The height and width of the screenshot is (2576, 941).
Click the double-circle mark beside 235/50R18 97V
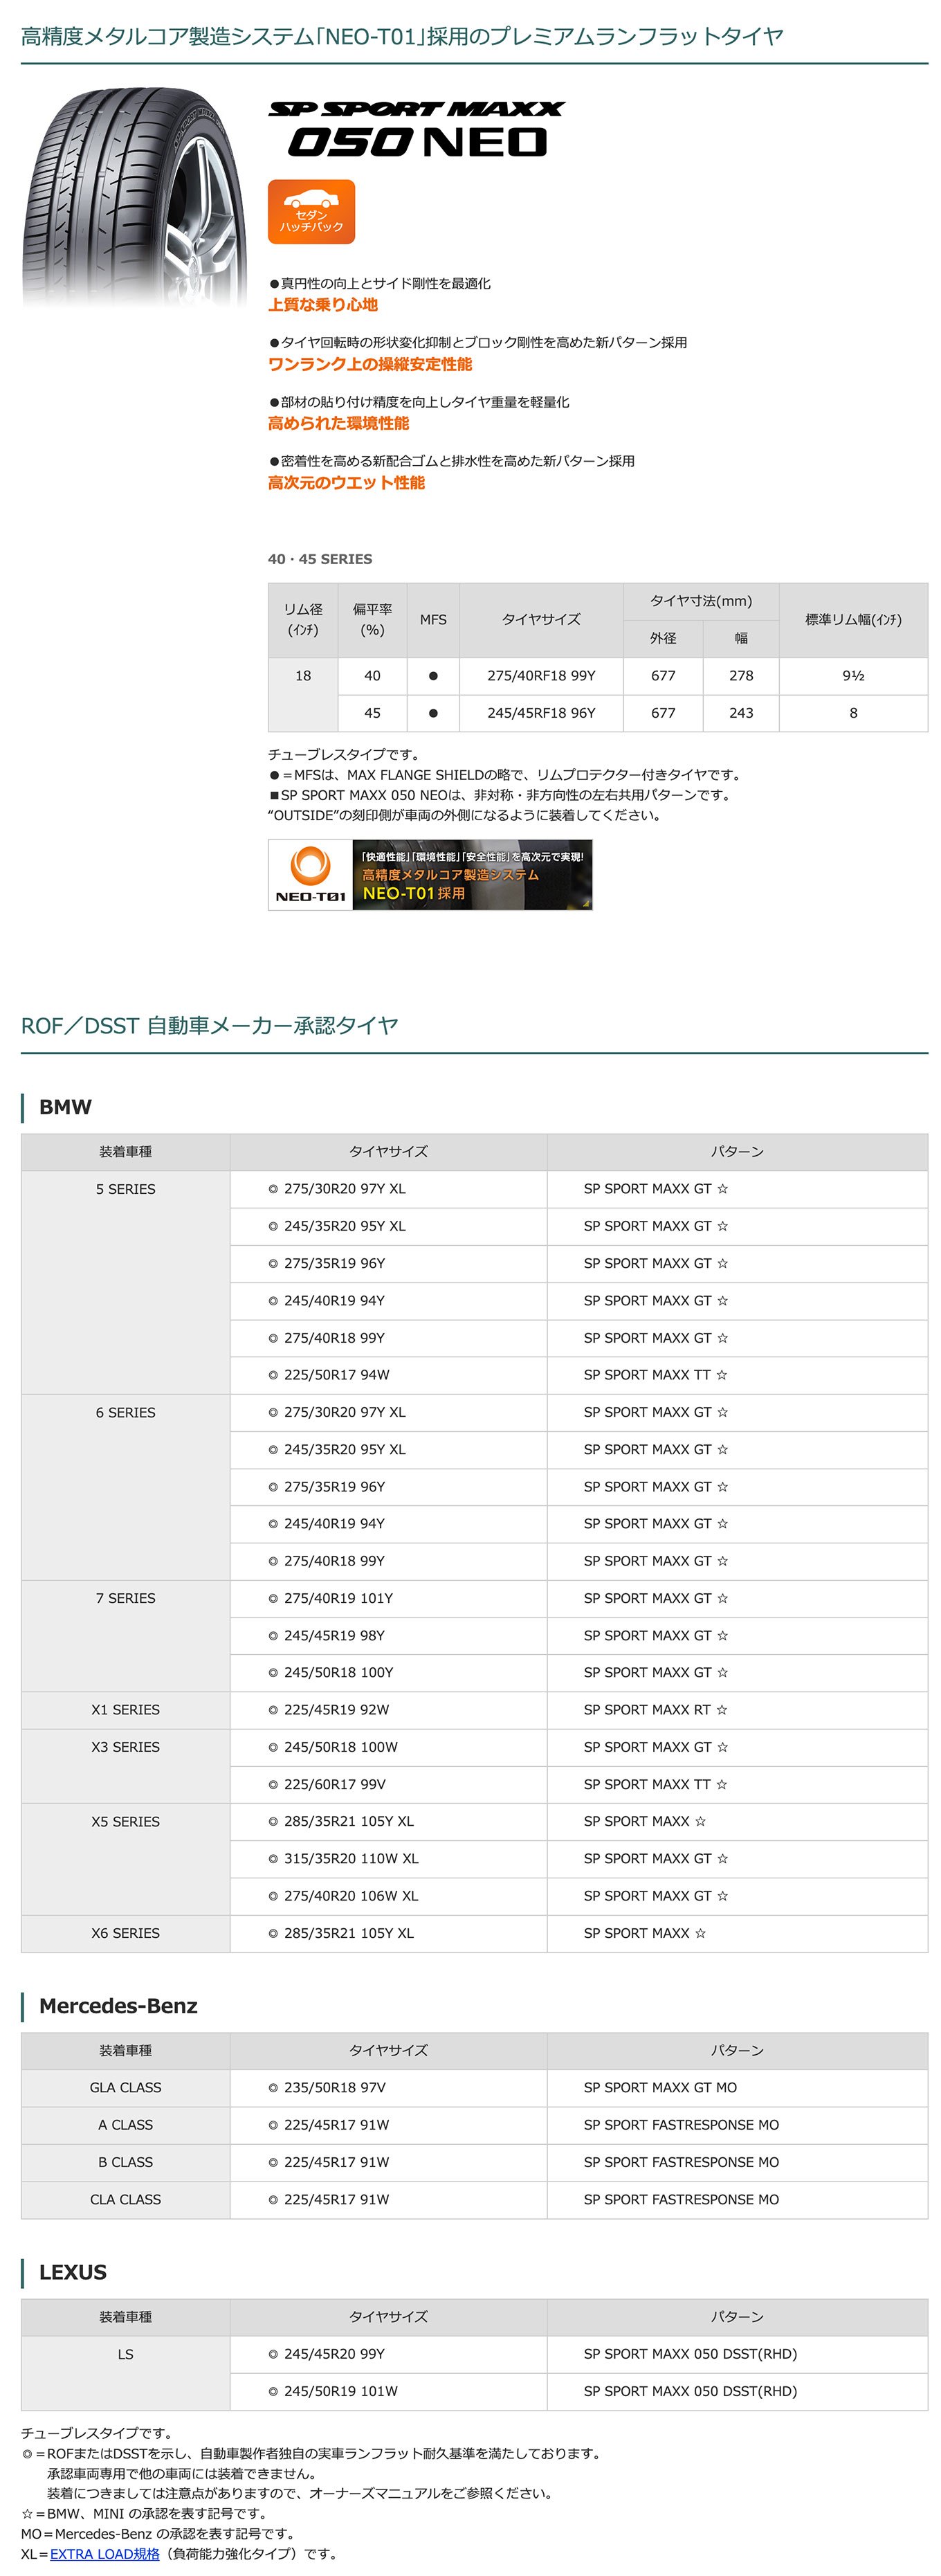273,2087
